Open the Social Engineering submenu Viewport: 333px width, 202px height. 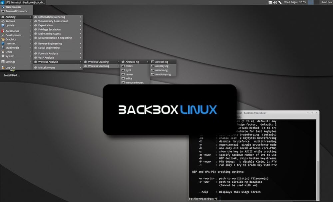pyautogui.click(x=58, y=48)
